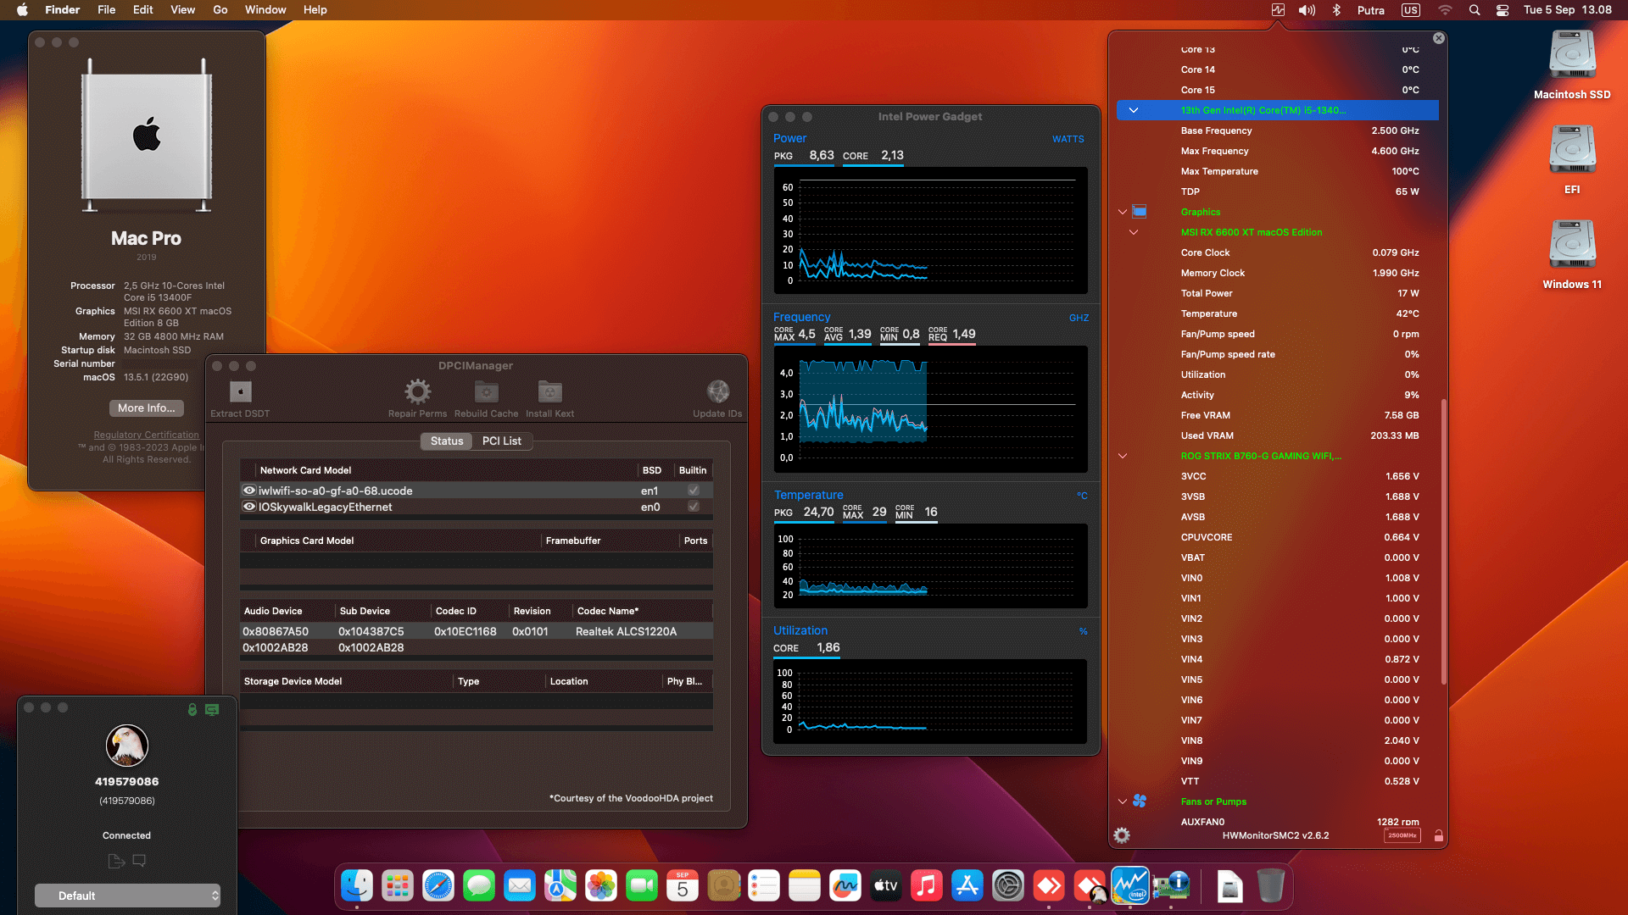1628x915 pixels.
Task: Click the More Info... button
Action: coord(146,408)
